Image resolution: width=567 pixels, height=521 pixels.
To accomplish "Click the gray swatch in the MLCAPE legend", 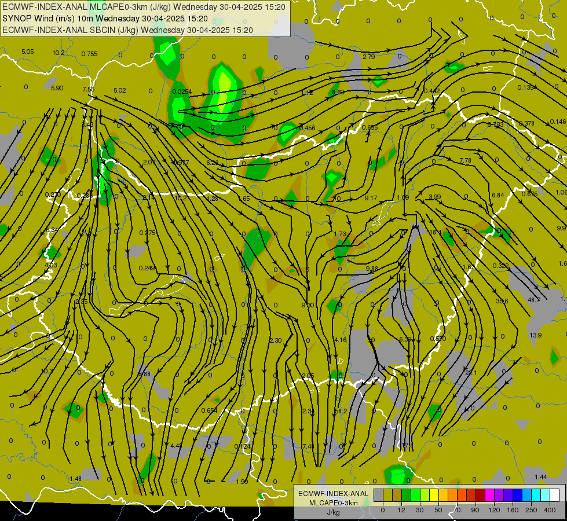I will click(379, 496).
